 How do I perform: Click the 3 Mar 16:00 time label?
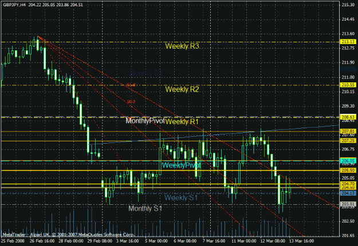127,241
